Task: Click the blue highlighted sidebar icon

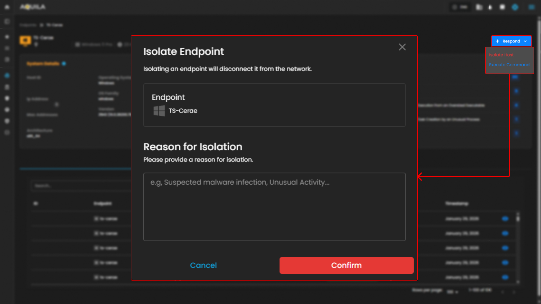Action: coord(7,76)
